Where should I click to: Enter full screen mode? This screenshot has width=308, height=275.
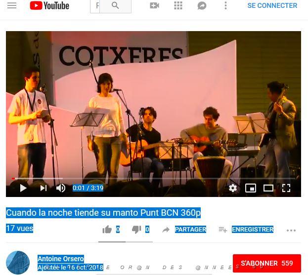(286, 188)
